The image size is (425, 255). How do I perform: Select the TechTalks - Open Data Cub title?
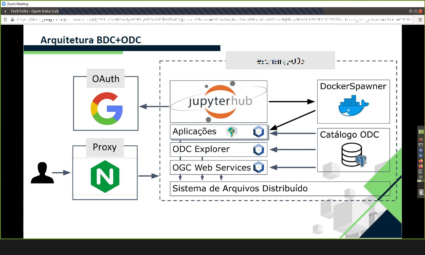35,11
